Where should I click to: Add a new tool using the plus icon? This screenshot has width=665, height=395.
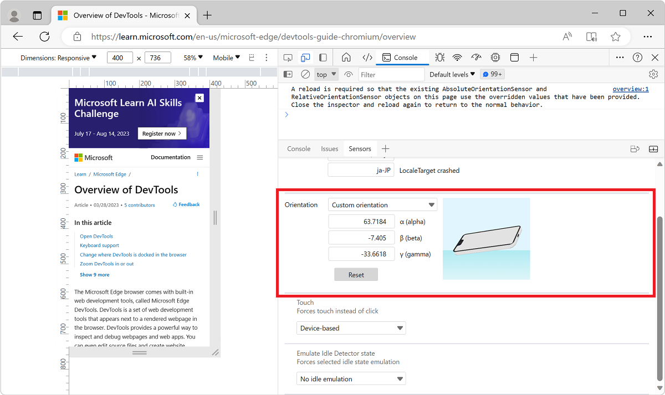point(533,57)
